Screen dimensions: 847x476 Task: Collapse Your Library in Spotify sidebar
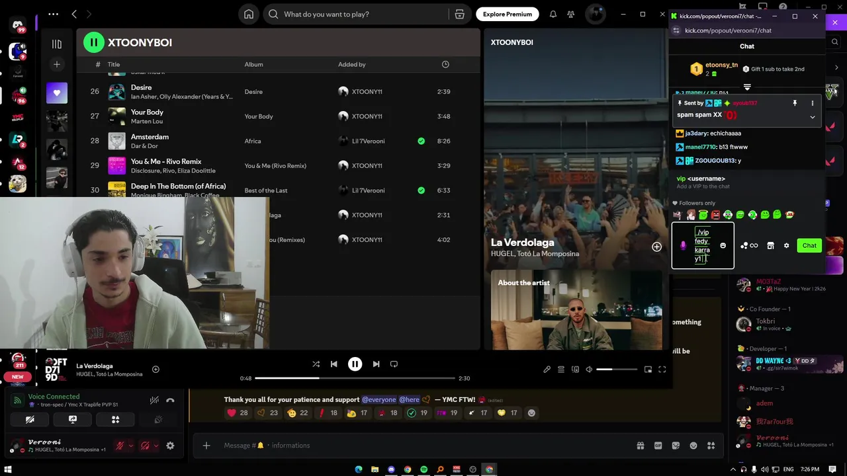coord(57,44)
